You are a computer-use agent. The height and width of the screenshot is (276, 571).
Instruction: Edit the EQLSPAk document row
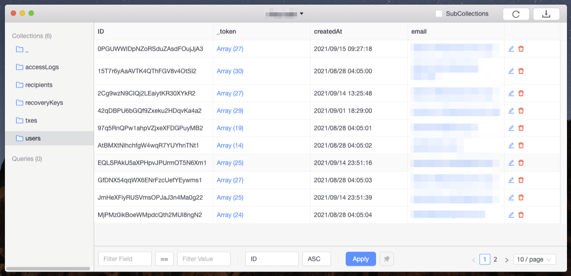pos(511,162)
